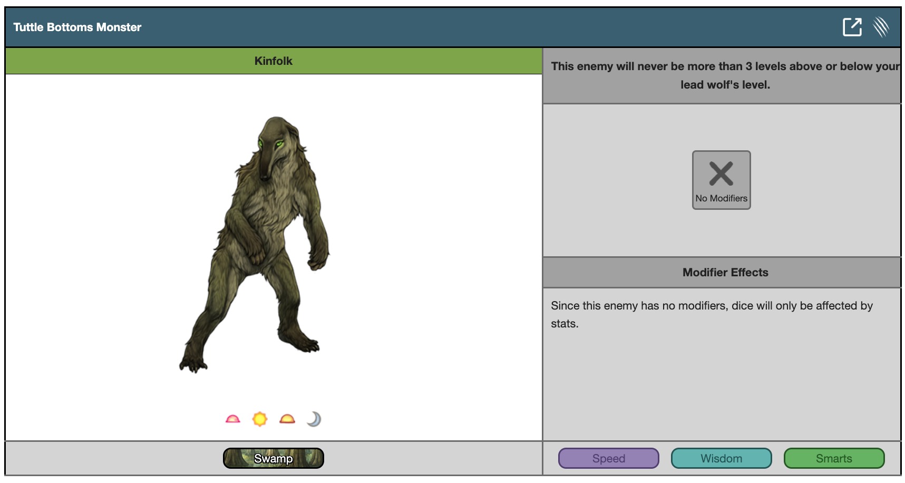Pick the green Smarts stat button

[x=834, y=458]
